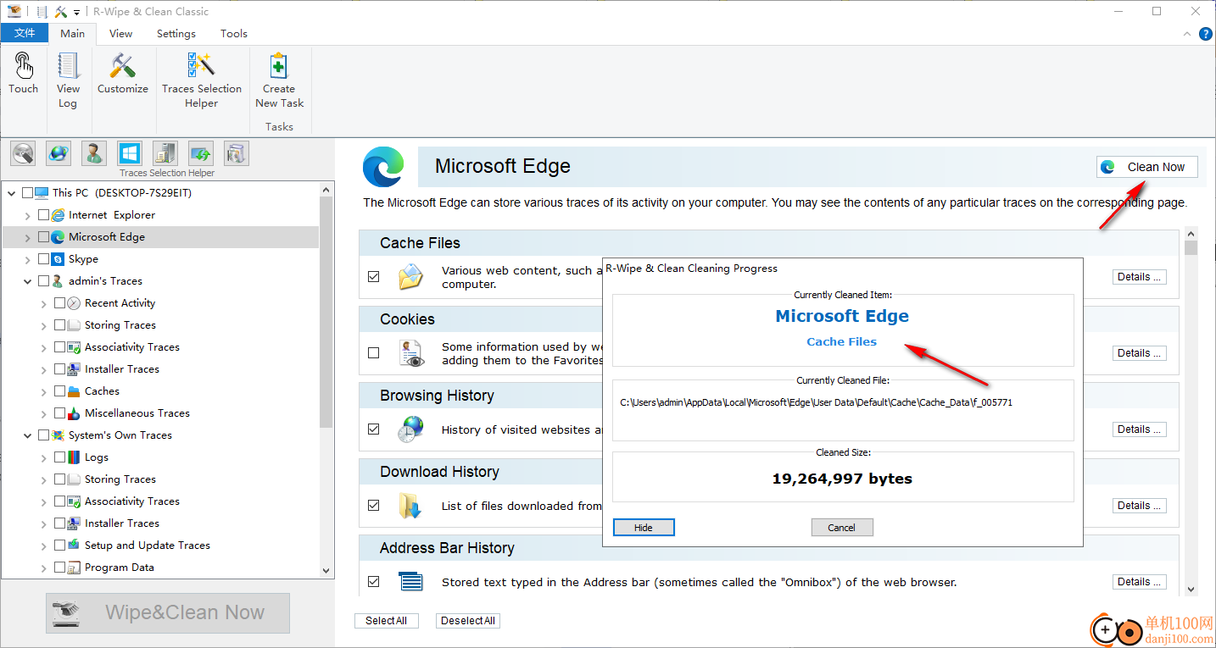
Task: Open Details for Browsing History
Action: pos(1139,429)
